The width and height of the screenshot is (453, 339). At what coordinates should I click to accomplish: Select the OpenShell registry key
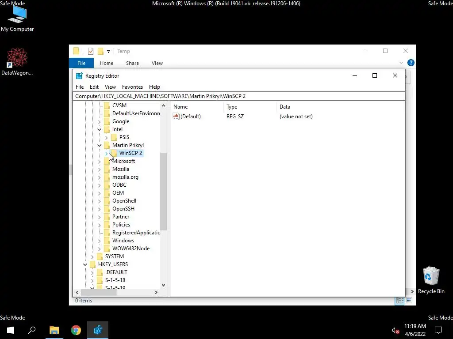124,201
